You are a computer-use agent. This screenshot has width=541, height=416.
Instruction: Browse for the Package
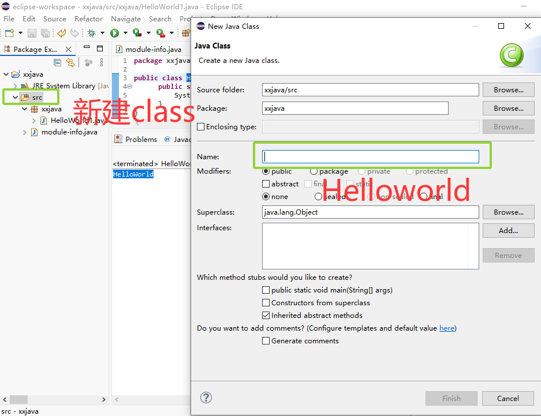coord(508,108)
